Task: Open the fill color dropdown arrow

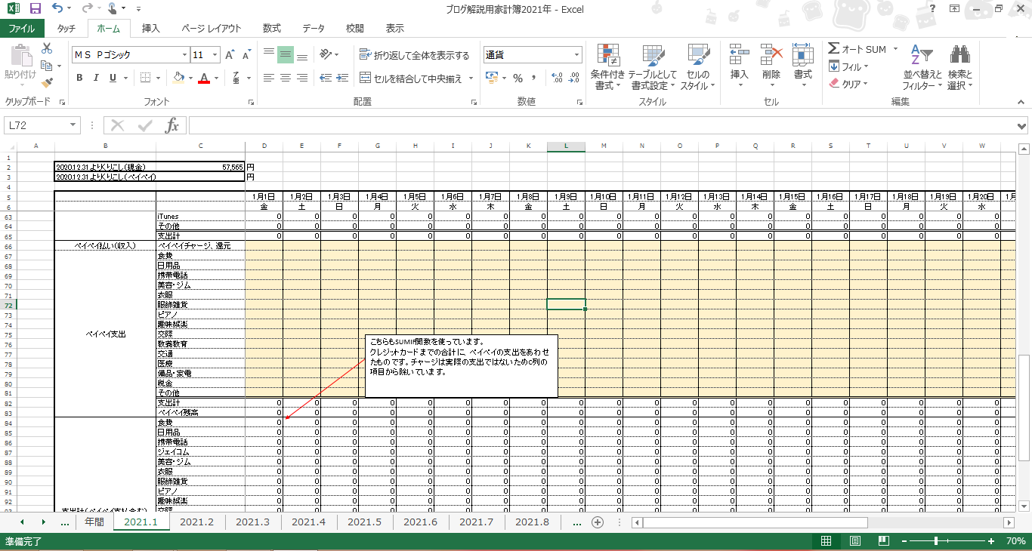Action: (189, 78)
